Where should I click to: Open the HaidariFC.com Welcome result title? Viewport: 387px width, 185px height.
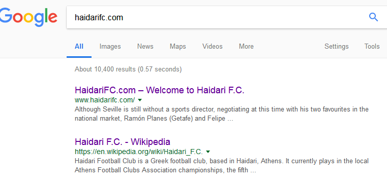[x=160, y=90]
